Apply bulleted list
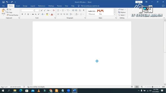This screenshot has height=93, width=166. (58, 10)
